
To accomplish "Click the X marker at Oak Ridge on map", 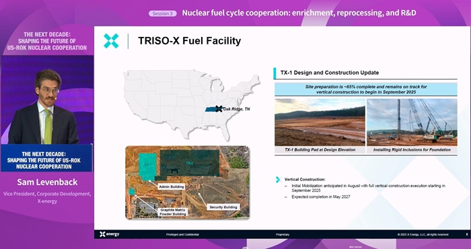I will point(219,109).
